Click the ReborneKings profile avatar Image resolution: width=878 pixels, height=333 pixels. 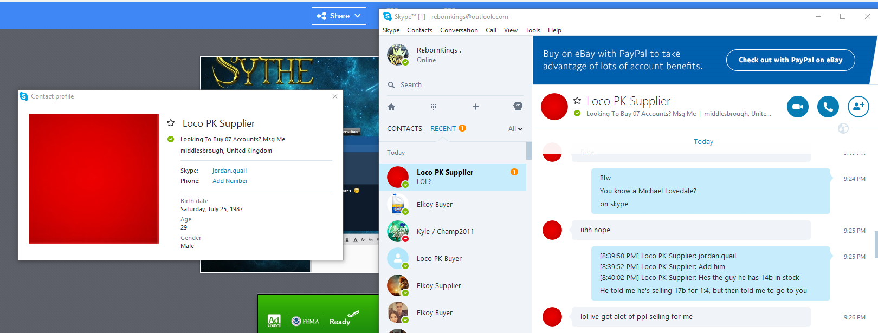click(398, 55)
